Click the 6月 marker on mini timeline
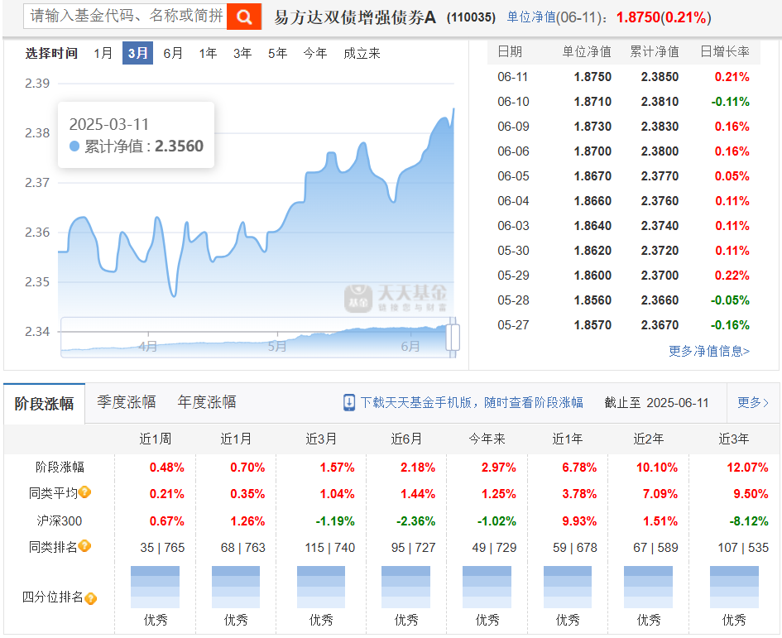The image size is (782, 638). (410, 346)
